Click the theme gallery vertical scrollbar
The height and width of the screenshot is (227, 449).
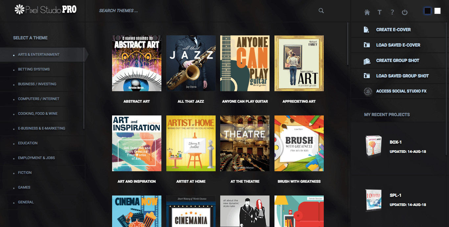(x=348, y=44)
